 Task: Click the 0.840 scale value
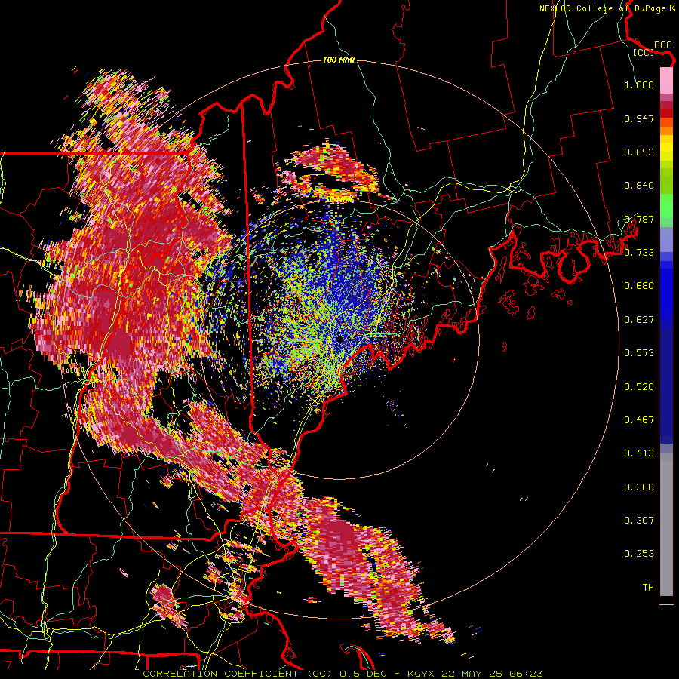tap(639, 186)
